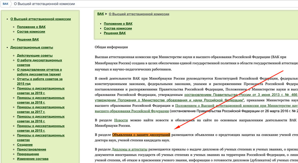Open 'Приказы о диссертационных советах за 2019 г.'

[x=39, y=92]
